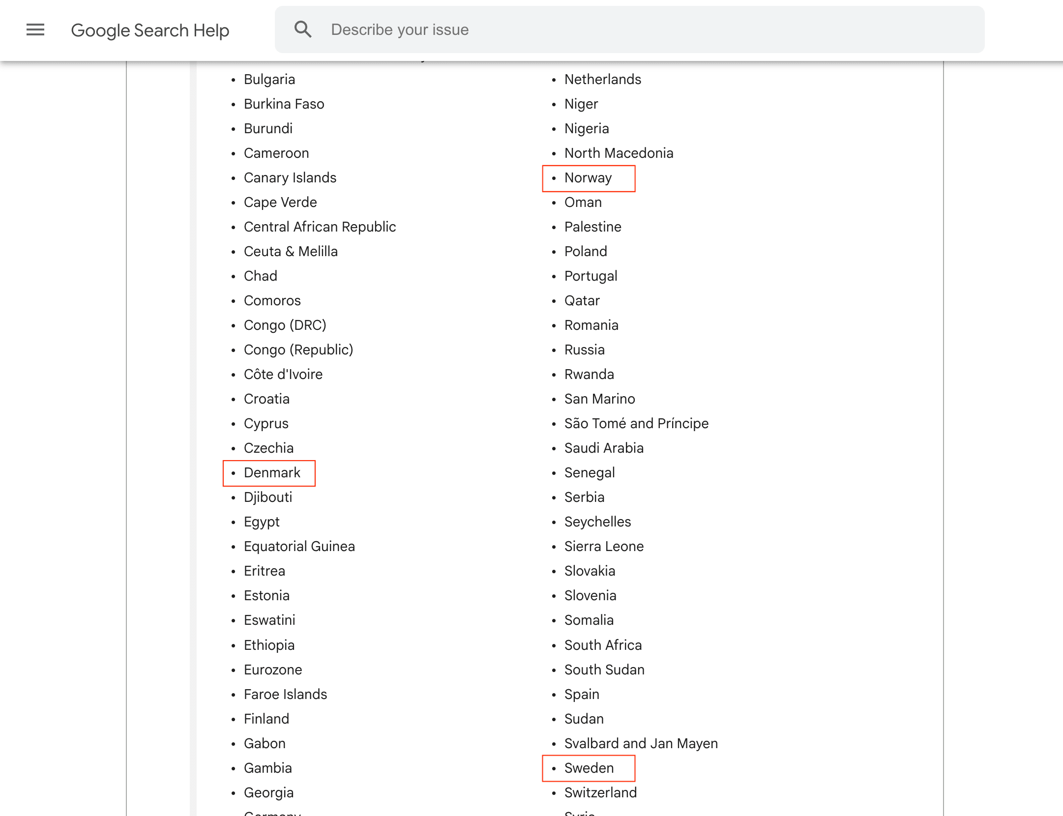This screenshot has width=1063, height=816.
Task: Click Somalia list entry
Action: (589, 620)
